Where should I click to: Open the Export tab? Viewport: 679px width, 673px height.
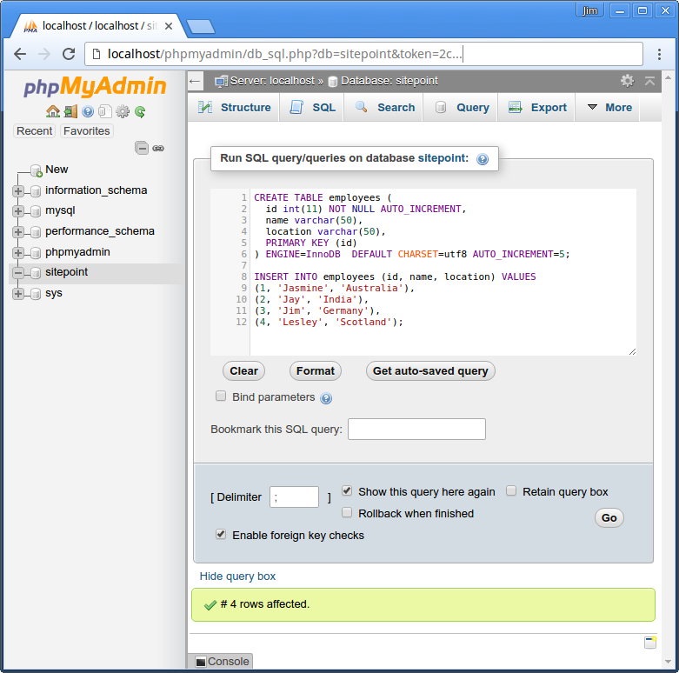pos(537,108)
